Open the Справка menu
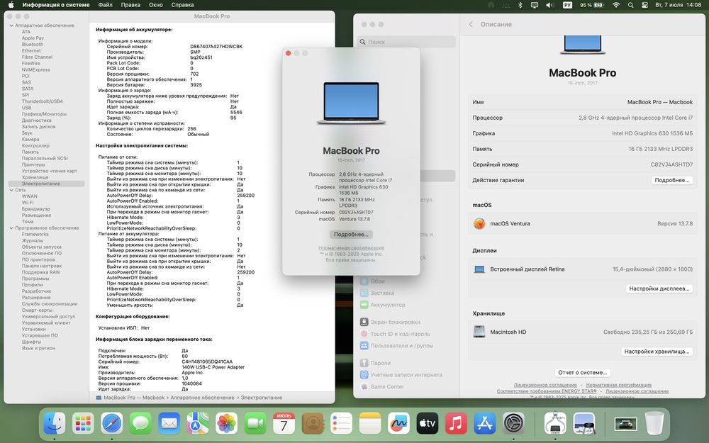 (183, 5)
